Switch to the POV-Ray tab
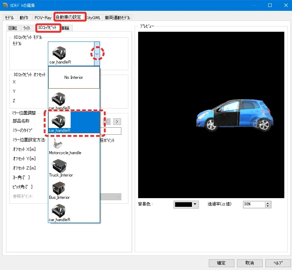The image size is (292, 270). click(43, 17)
